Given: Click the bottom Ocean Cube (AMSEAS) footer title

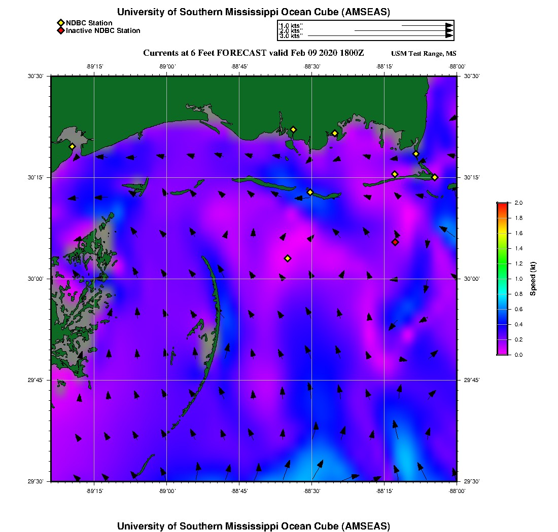Looking at the screenshot, I should (254, 526).
